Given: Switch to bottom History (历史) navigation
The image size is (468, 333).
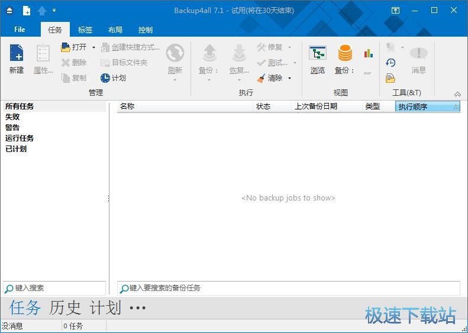Looking at the screenshot, I should click(65, 308).
